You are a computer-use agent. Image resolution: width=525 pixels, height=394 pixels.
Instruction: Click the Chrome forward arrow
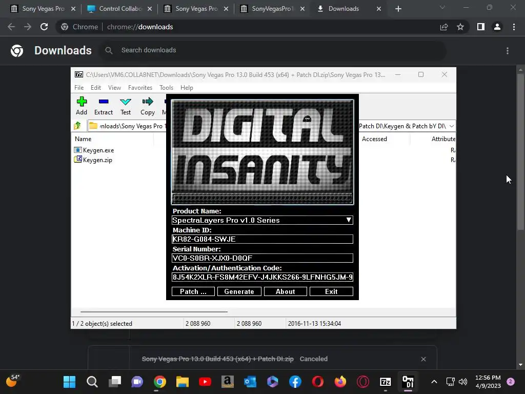pyautogui.click(x=28, y=27)
